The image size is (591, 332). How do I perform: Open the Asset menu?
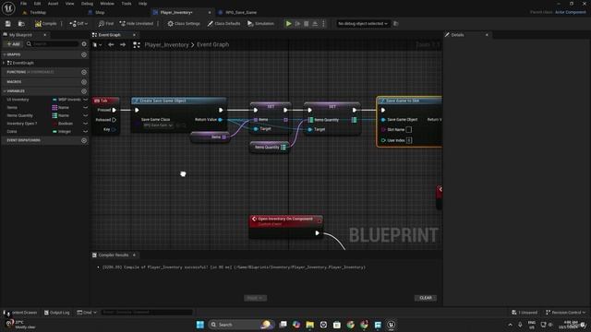pos(54,4)
